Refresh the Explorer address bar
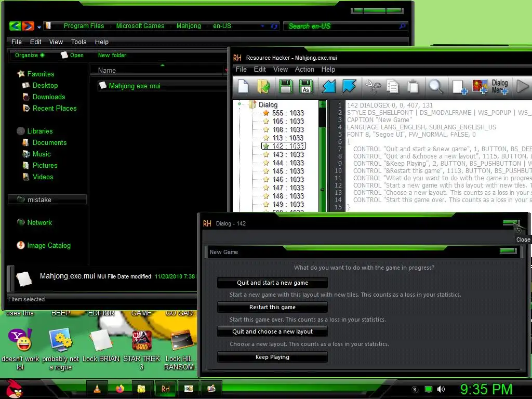 click(x=274, y=26)
